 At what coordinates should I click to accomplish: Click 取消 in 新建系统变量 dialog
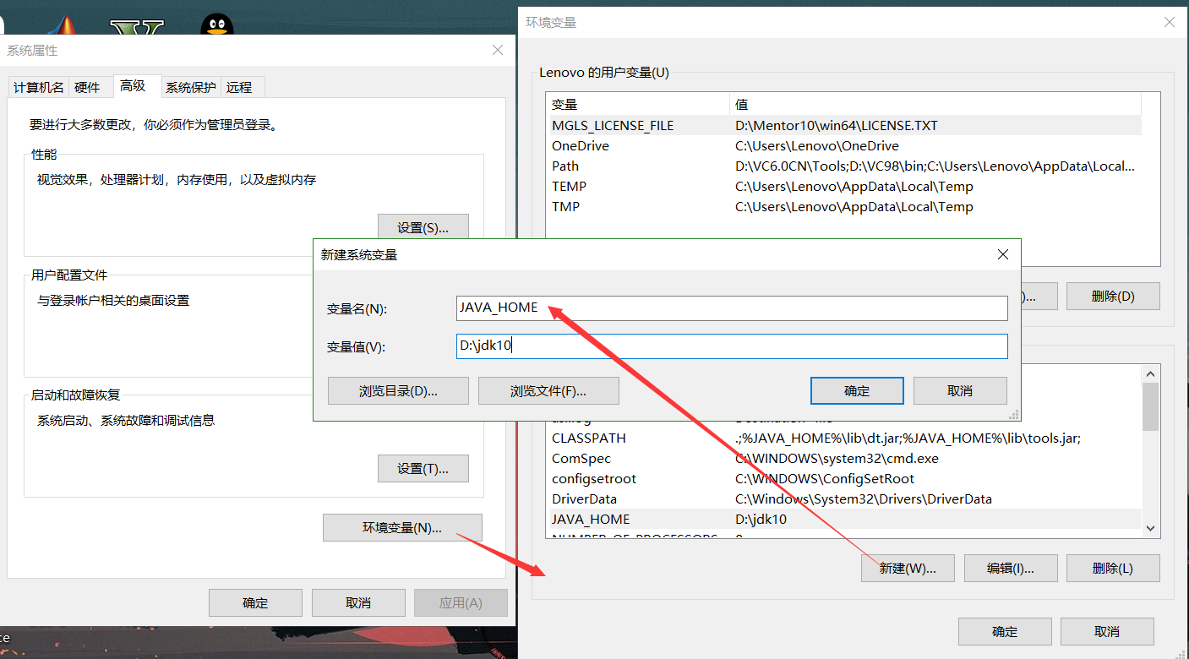coord(960,391)
